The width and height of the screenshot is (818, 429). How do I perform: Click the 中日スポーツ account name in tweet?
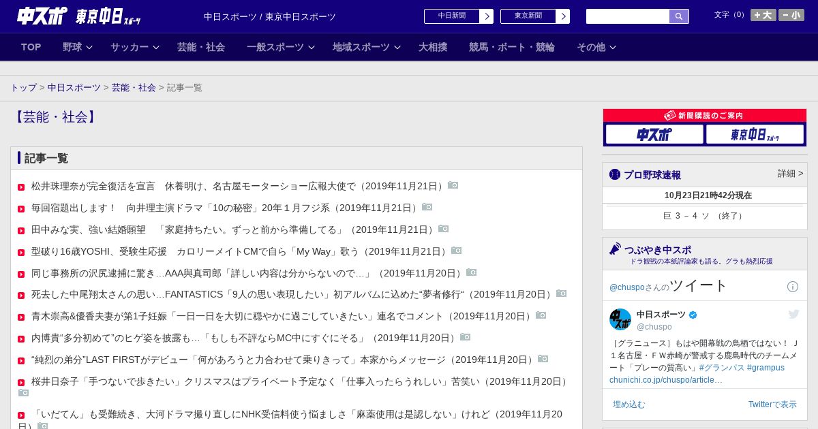[661, 315]
